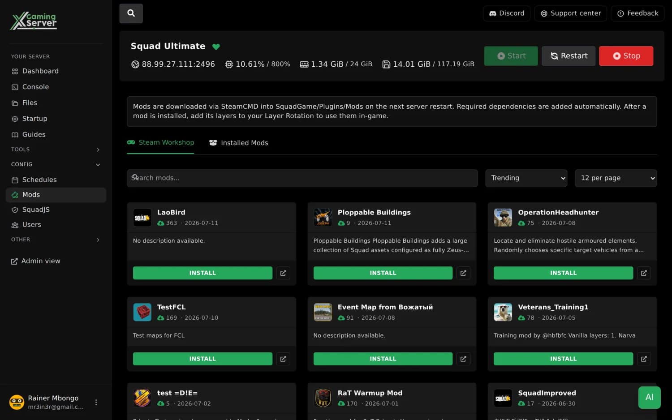Viewport: 672px width, 420px height.
Task: Click the LaoBird mod thumbnail
Action: 142,218
